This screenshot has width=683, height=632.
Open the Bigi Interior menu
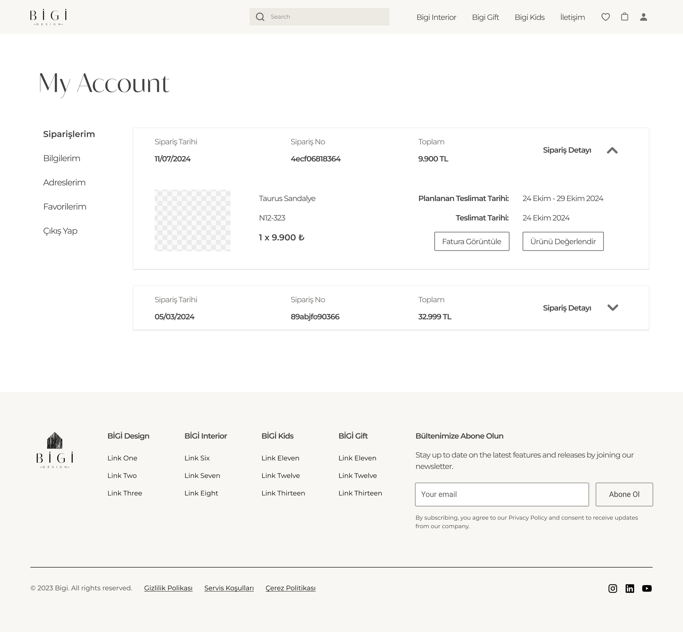point(436,17)
